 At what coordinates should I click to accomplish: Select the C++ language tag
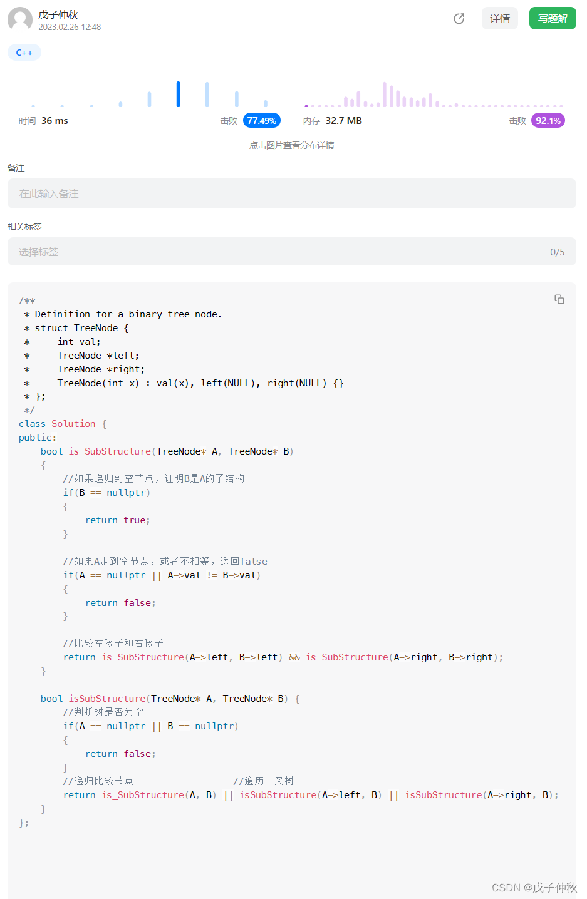coord(24,53)
